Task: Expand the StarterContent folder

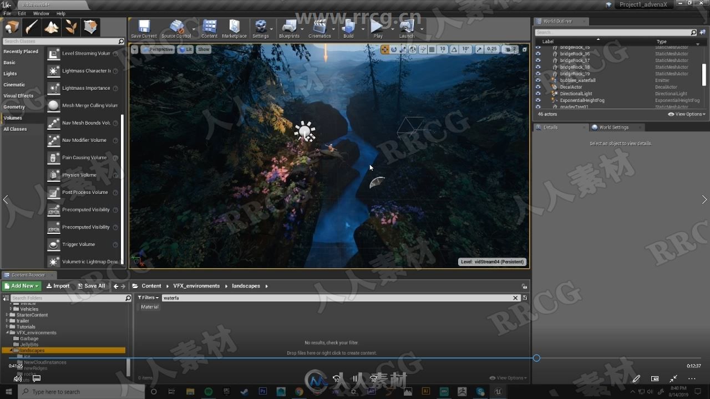Action: pyautogui.click(x=7, y=315)
